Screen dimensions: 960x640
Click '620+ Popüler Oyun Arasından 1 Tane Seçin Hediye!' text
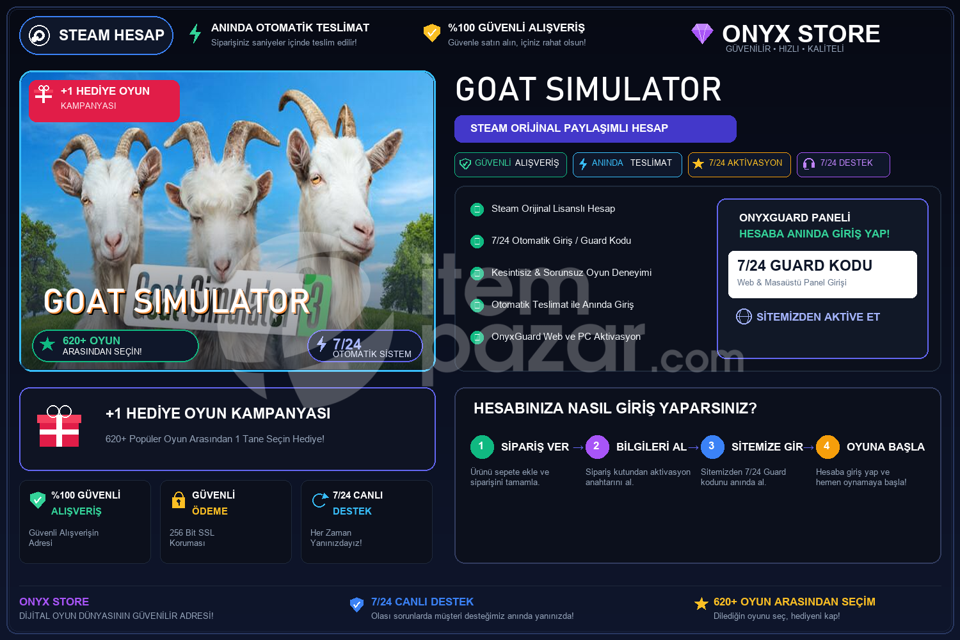click(x=215, y=439)
